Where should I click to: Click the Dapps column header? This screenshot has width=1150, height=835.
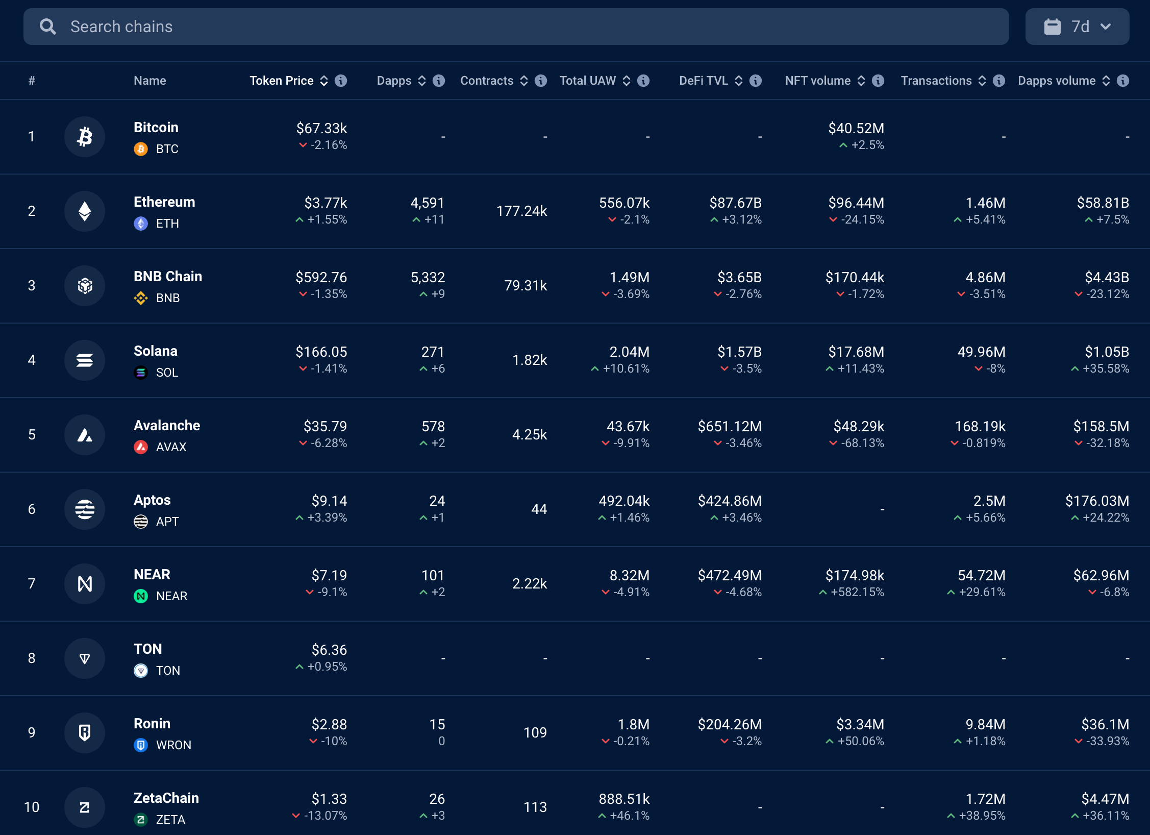coord(394,81)
